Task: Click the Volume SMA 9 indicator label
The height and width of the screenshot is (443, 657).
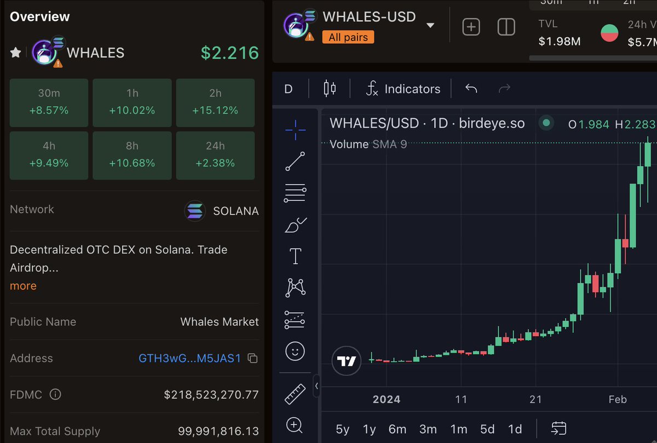Action: click(x=368, y=145)
